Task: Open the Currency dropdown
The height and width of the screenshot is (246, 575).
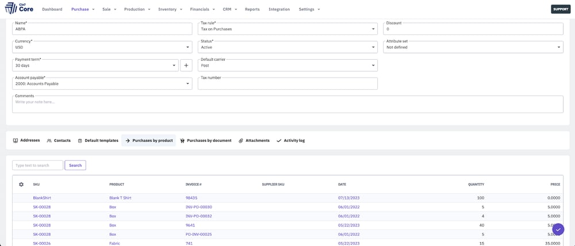Action: pyautogui.click(x=102, y=47)
